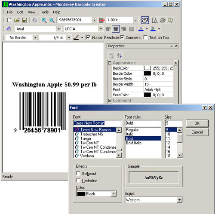Click the font color 'A' icon

(x=141, y=29)
